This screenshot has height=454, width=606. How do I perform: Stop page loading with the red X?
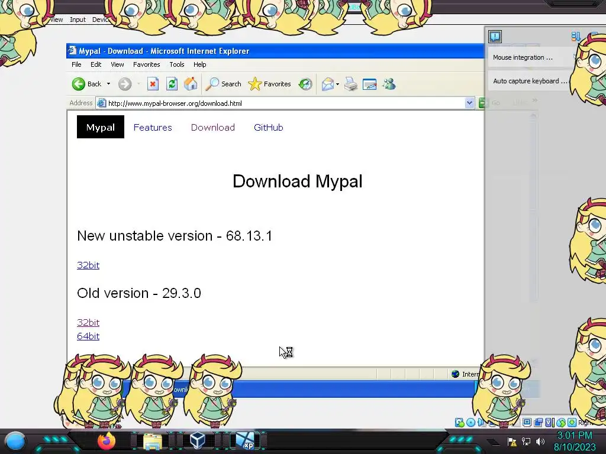(153, 84)
